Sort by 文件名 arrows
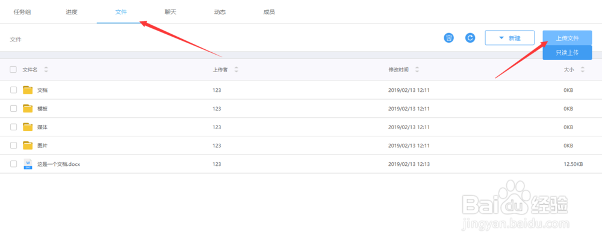This screenshot has height=244, width=602. pyautogui.click(x=46, y=70)
